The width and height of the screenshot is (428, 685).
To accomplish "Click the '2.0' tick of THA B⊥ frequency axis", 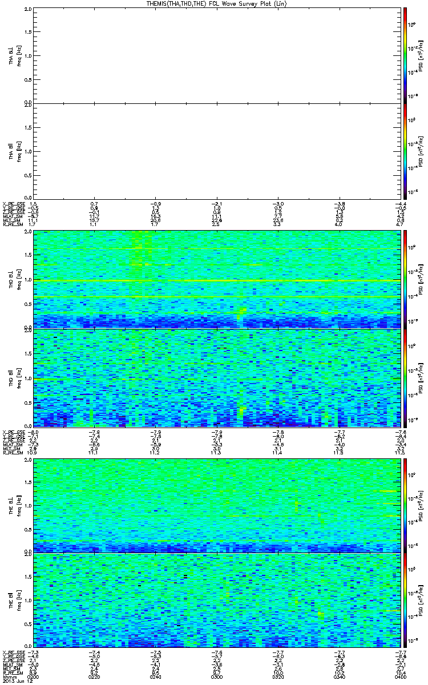I will tap(28, 10).
